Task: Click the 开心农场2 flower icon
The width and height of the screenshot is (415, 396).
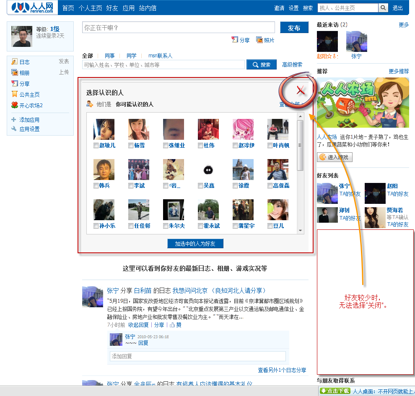Action: tap(15, 105)
